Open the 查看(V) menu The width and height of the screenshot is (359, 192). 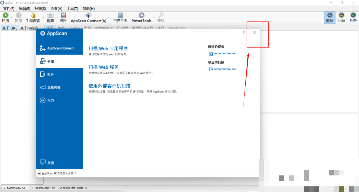coord(56,8)
